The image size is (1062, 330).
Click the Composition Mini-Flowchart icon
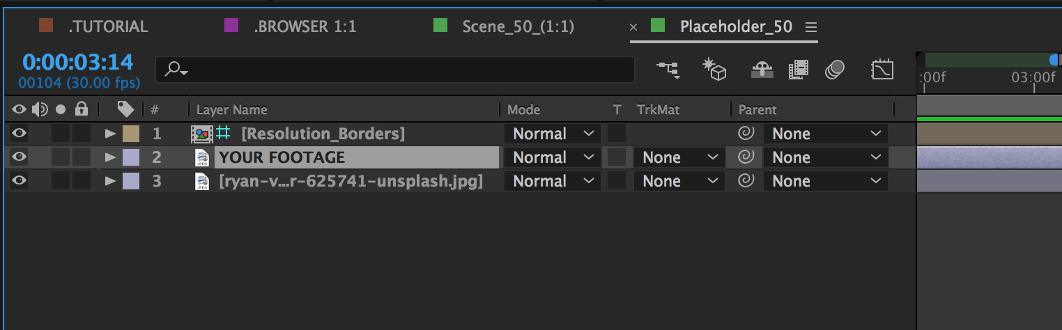(x=668, y=69)
